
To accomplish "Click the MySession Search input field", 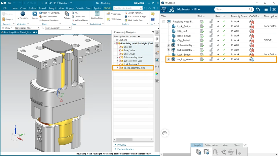I will [231, 9].
